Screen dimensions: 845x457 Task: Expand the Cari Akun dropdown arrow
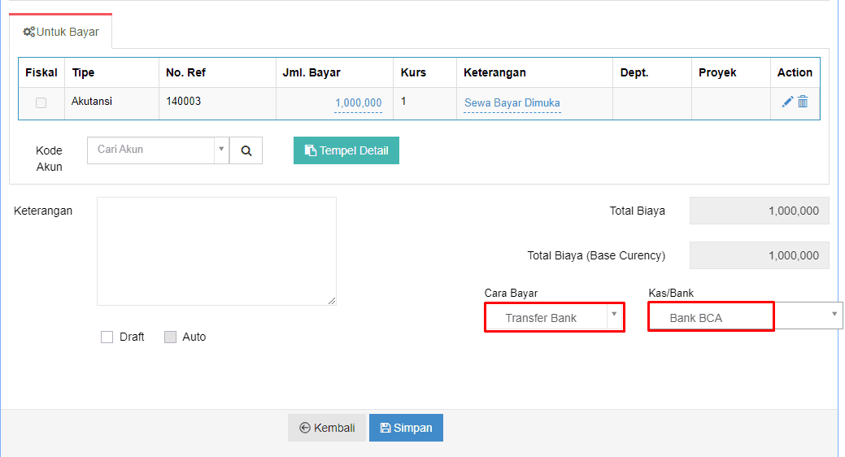(221, 150)
